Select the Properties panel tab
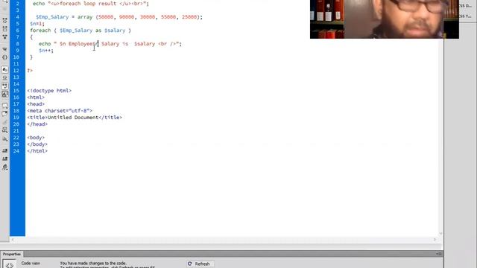Image resolution: width=477 pixels, height=268 pixels. click(12, 254)
